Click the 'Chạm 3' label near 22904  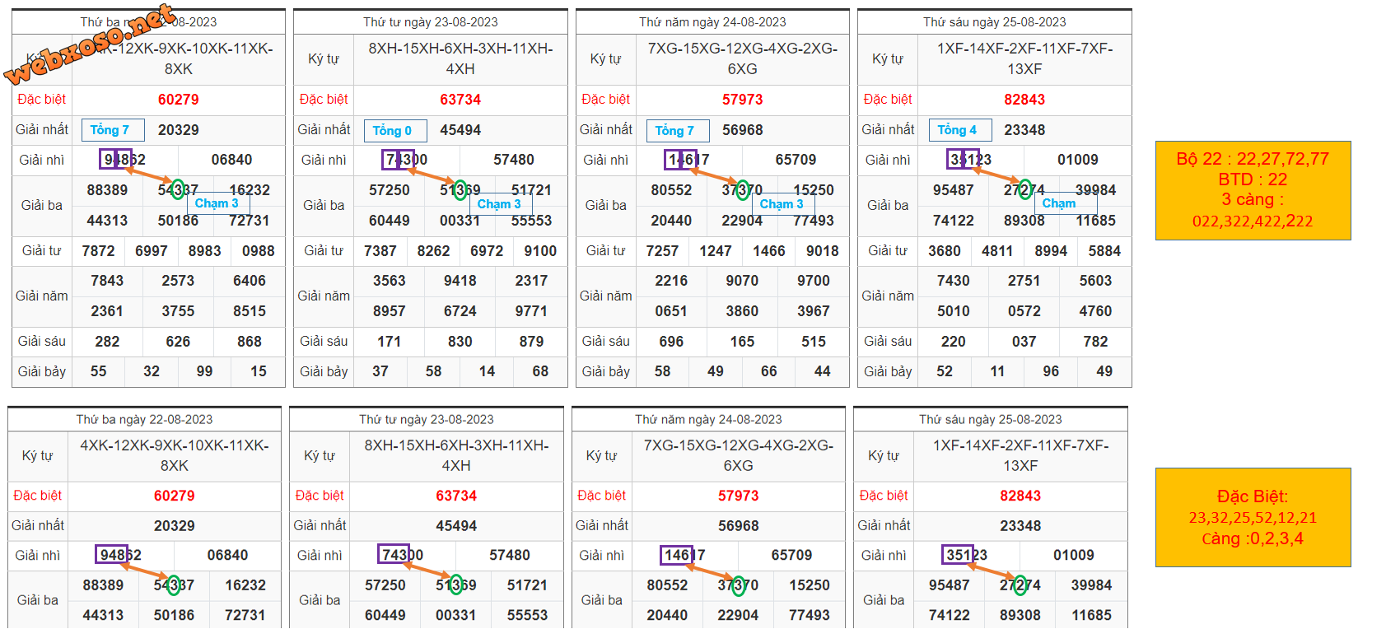pos(782,204)
